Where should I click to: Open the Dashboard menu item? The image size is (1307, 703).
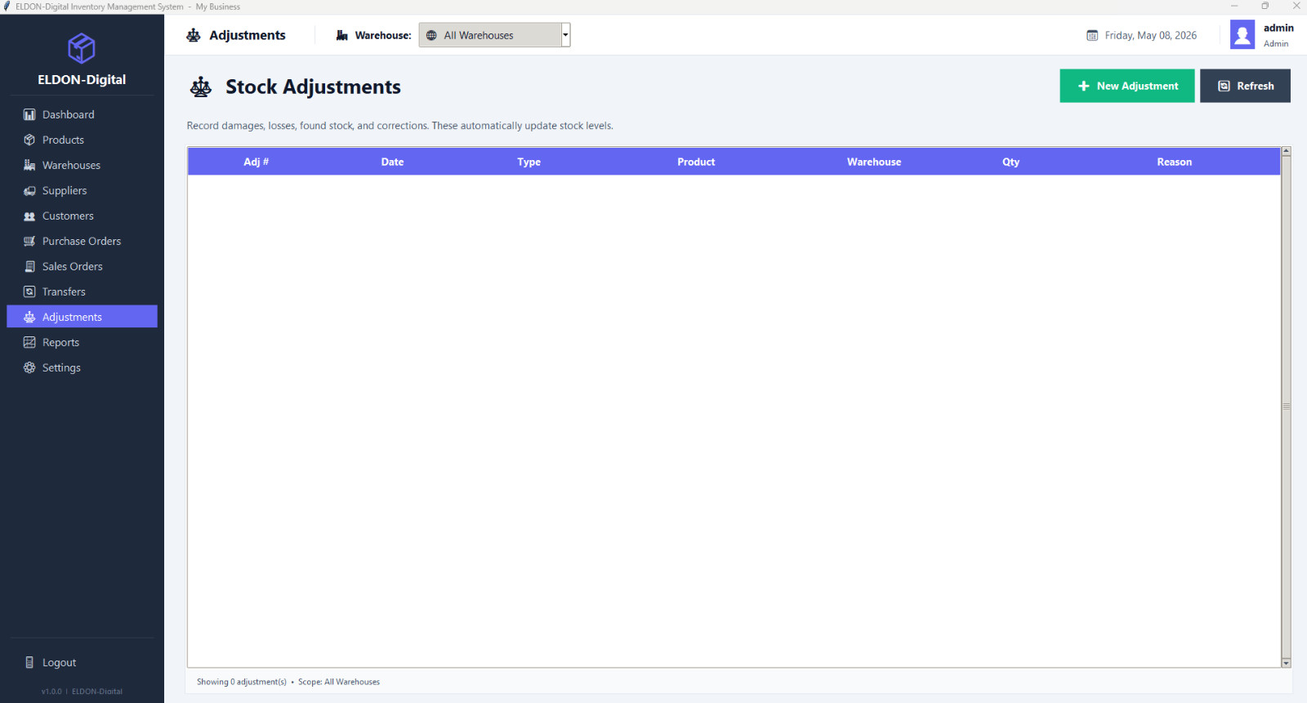(82, 115)
